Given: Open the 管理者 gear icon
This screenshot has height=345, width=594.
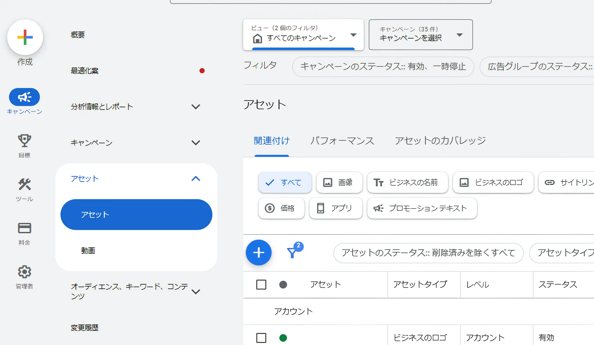Looking at the screenshot, I should [x=24, y=272].
